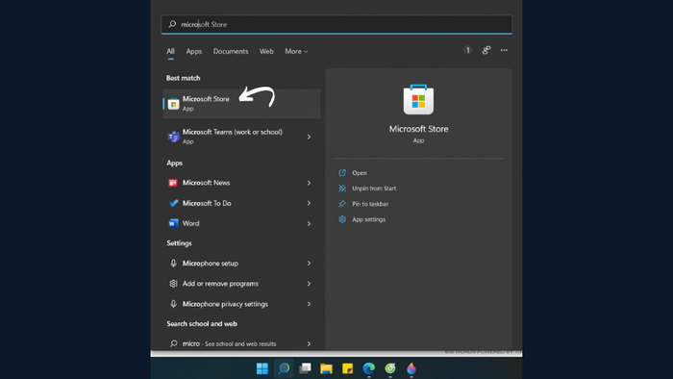Click the Sticky Notes taskbar icon
The height and width of the screenshot is (379, 673).
click(x=348, y=368)
